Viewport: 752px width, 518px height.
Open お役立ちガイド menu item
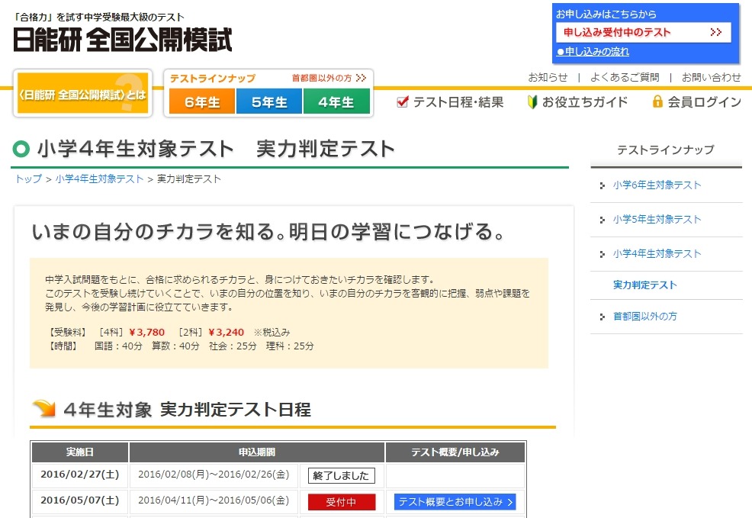[x=577, y=101]
